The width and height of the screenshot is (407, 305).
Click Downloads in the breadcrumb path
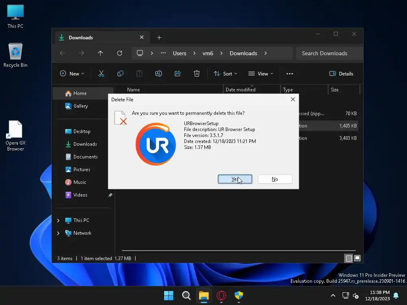(x=244, y=53)
